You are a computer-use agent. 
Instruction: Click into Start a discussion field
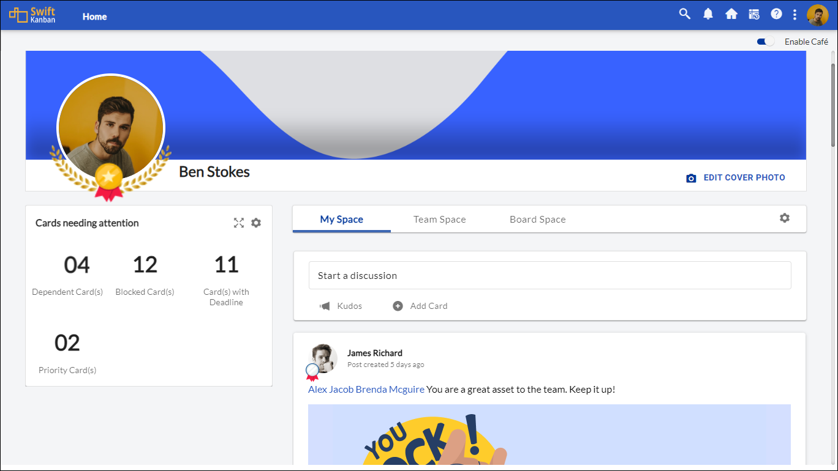[549, 276]
